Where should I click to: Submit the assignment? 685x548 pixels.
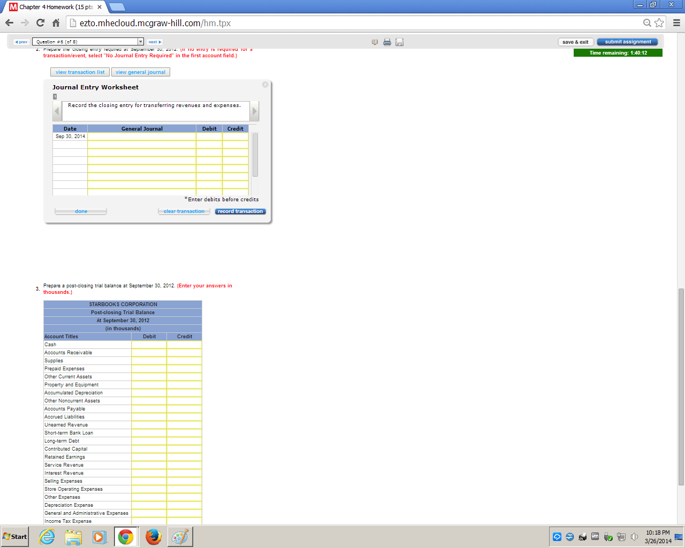click(628, 42)
